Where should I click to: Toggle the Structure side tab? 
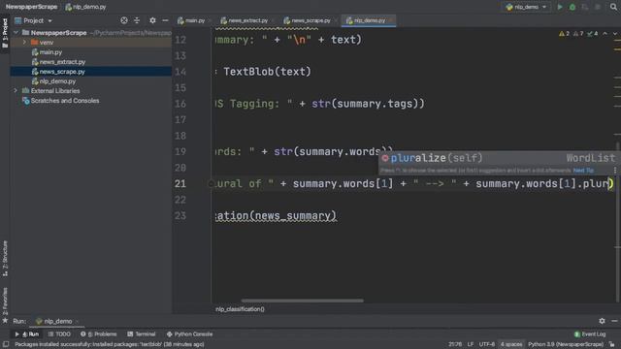coord(5,259)
